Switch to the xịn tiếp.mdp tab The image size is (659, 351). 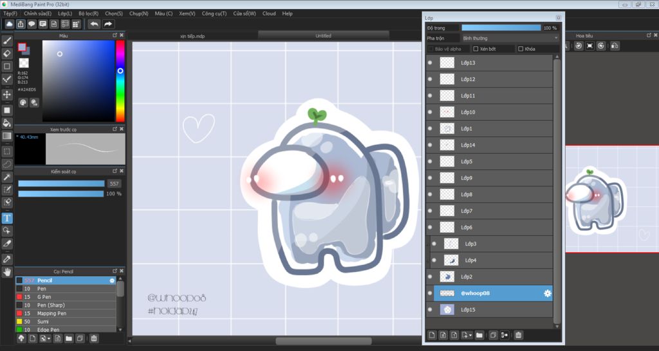(x=192, y=36)
